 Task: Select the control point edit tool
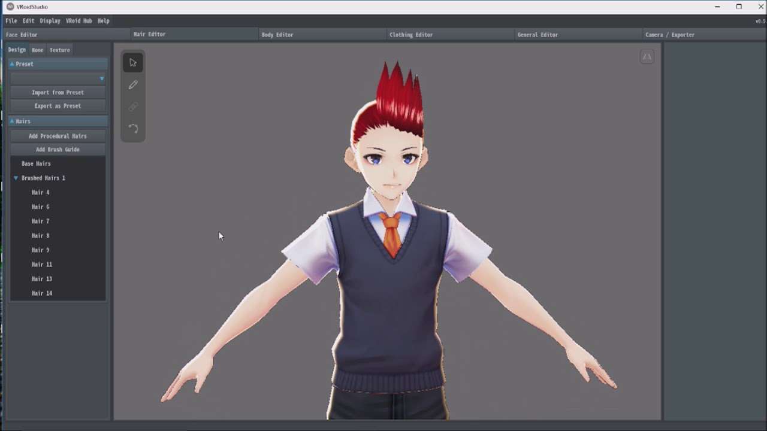point(133,129)
